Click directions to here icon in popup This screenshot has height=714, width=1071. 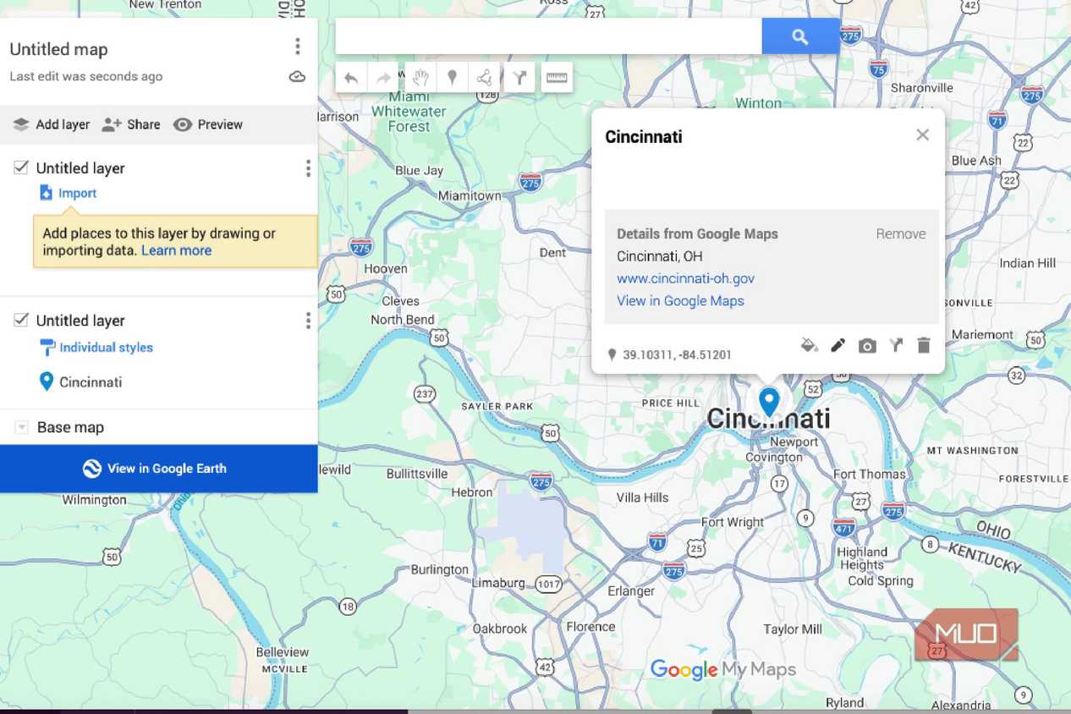(x=896, y=345)
